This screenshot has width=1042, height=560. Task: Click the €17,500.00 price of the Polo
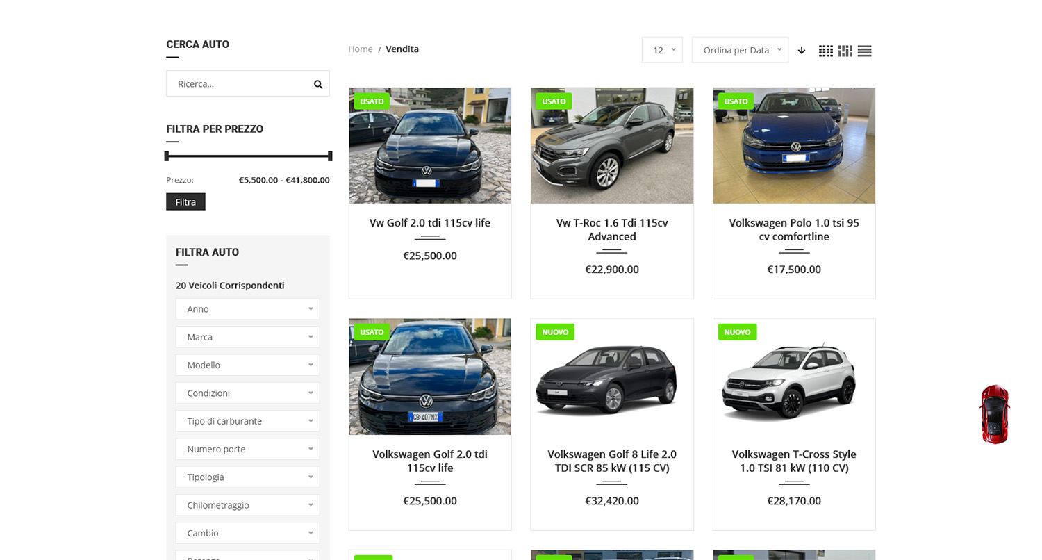[794, 270]
